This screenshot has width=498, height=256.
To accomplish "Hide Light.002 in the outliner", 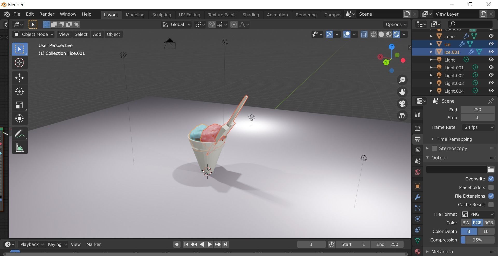I will (x=491, y=75).
